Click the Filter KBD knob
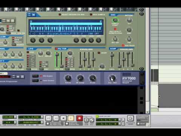 point(70,53)
